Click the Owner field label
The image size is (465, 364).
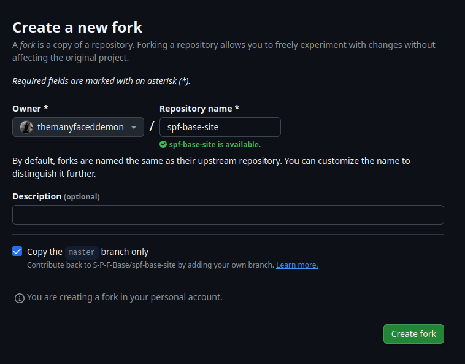[x=30, y=109]
